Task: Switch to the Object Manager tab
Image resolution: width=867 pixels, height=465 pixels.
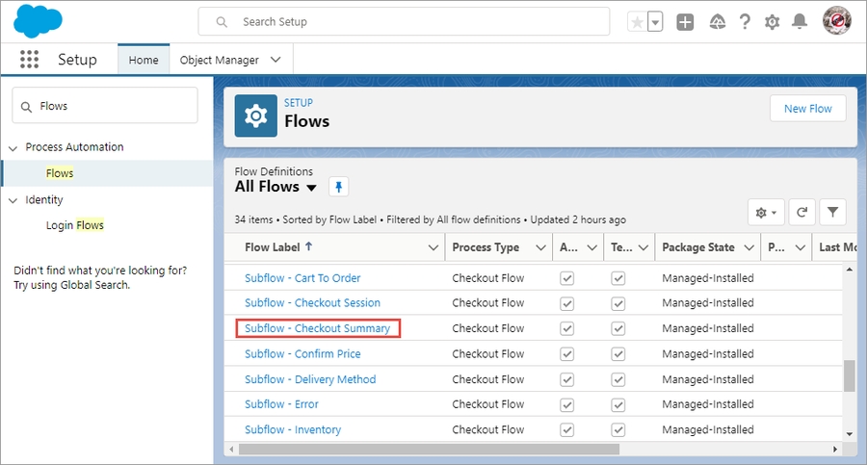Action: (x=220, y=60)
